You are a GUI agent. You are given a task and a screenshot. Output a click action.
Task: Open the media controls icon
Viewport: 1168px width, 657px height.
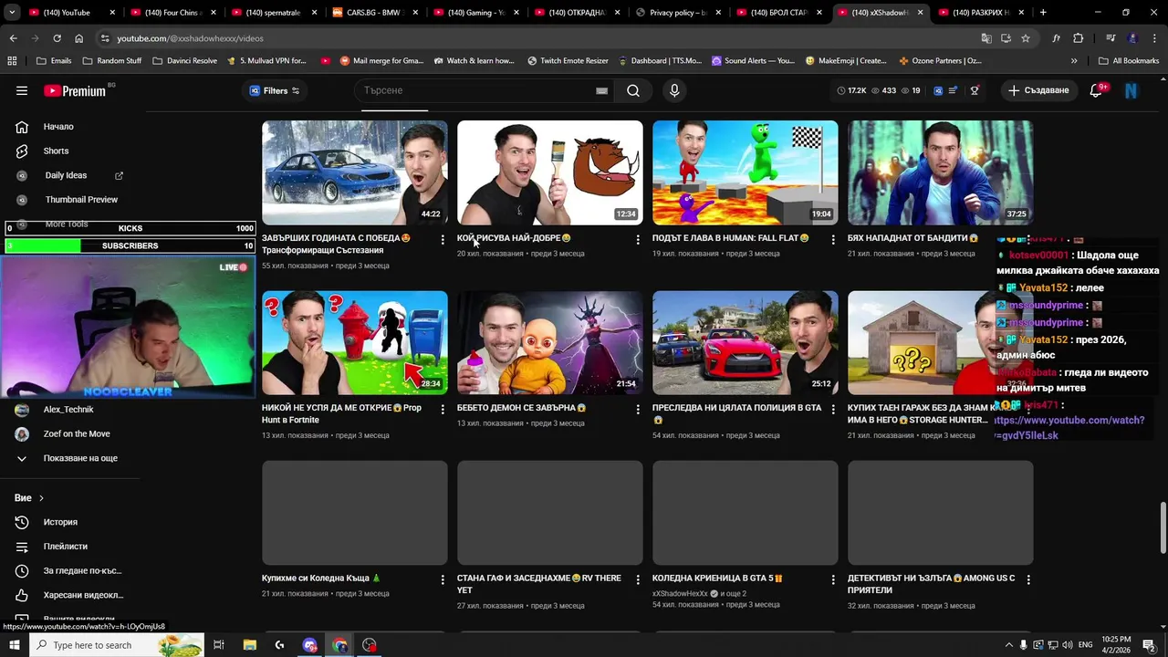click(1111, 38)
